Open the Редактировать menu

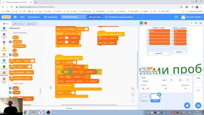tap(33, 17)
